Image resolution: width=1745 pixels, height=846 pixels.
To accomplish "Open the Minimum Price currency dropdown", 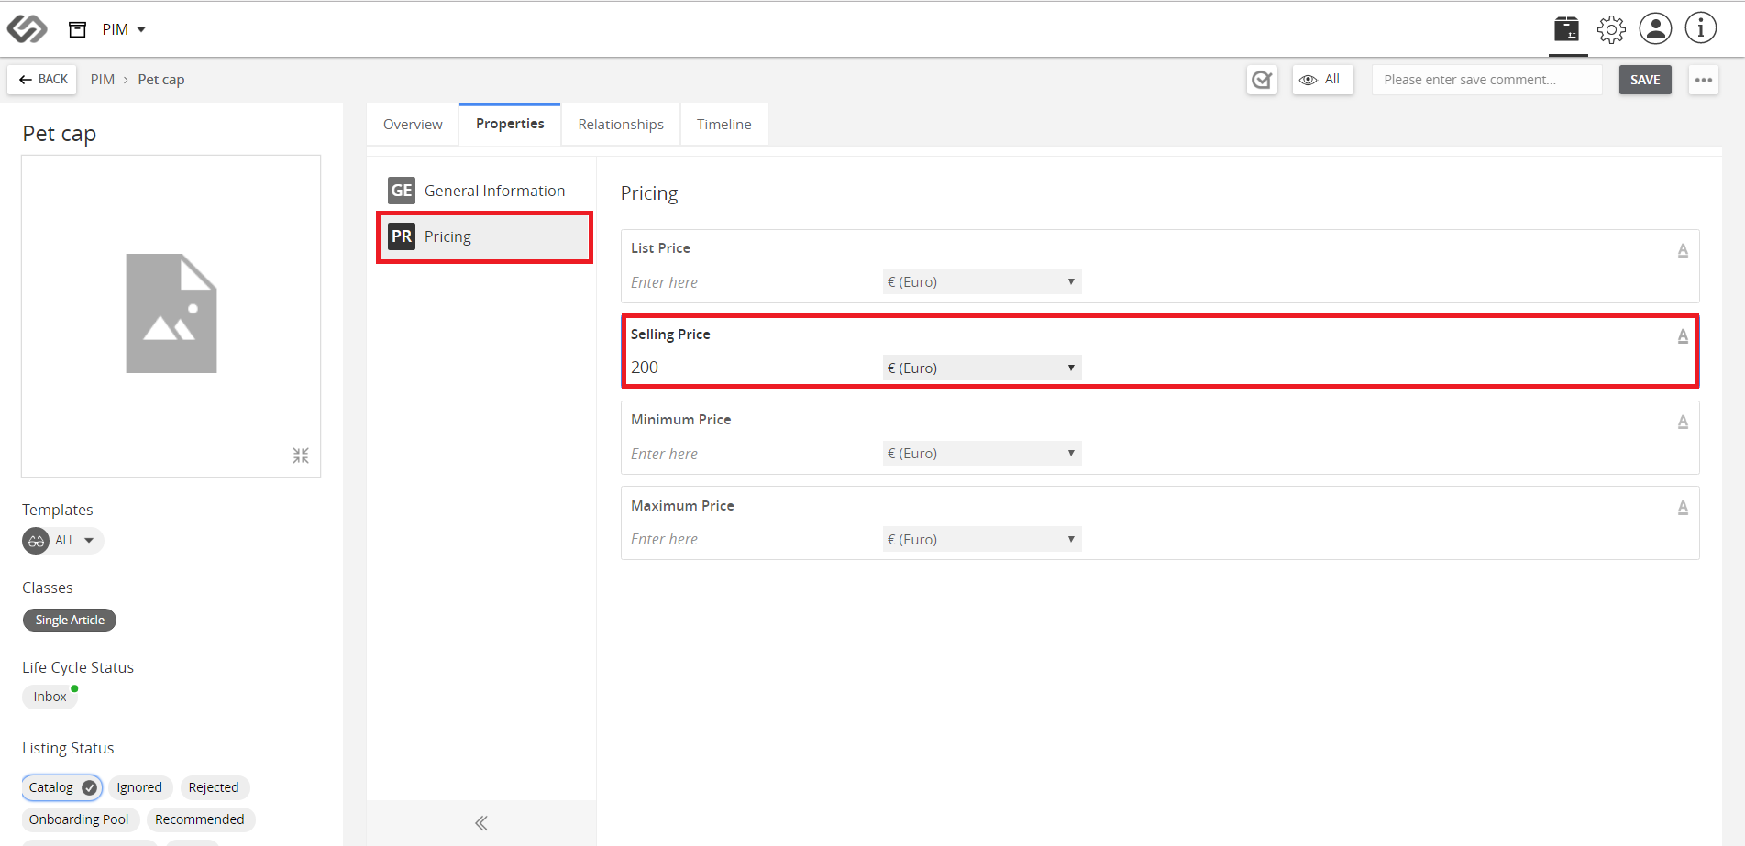I will pos(982,454).
